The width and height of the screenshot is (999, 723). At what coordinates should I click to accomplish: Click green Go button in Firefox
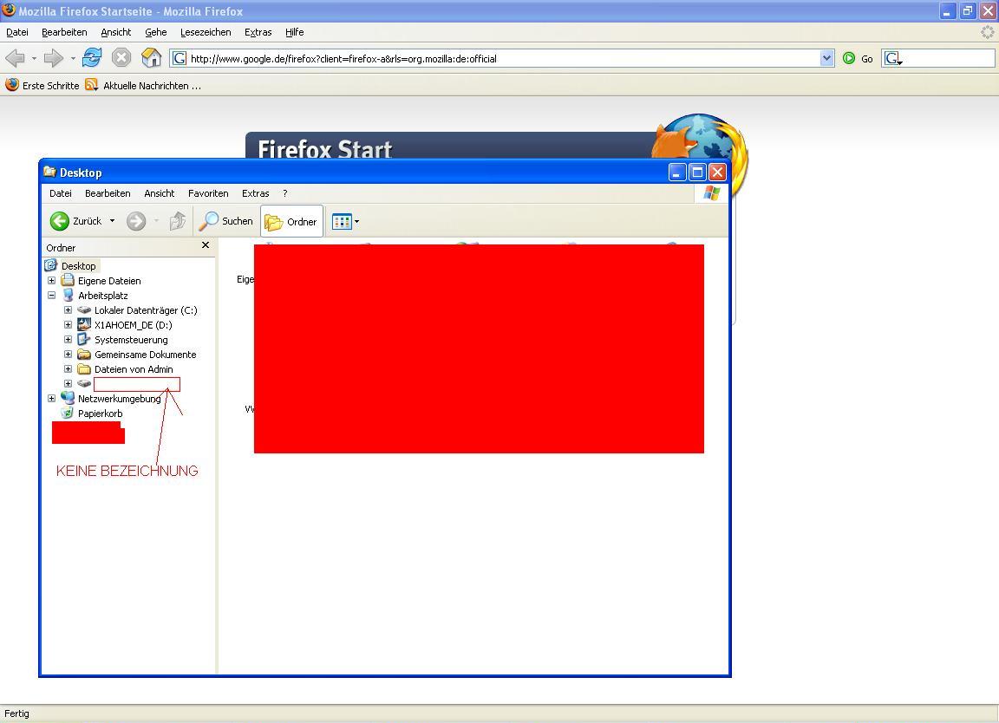point(858,59)
